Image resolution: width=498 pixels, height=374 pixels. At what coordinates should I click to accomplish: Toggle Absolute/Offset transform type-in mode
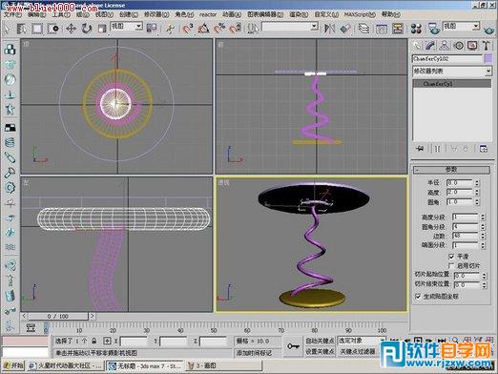pyautogui.click(x=107, y=341)
